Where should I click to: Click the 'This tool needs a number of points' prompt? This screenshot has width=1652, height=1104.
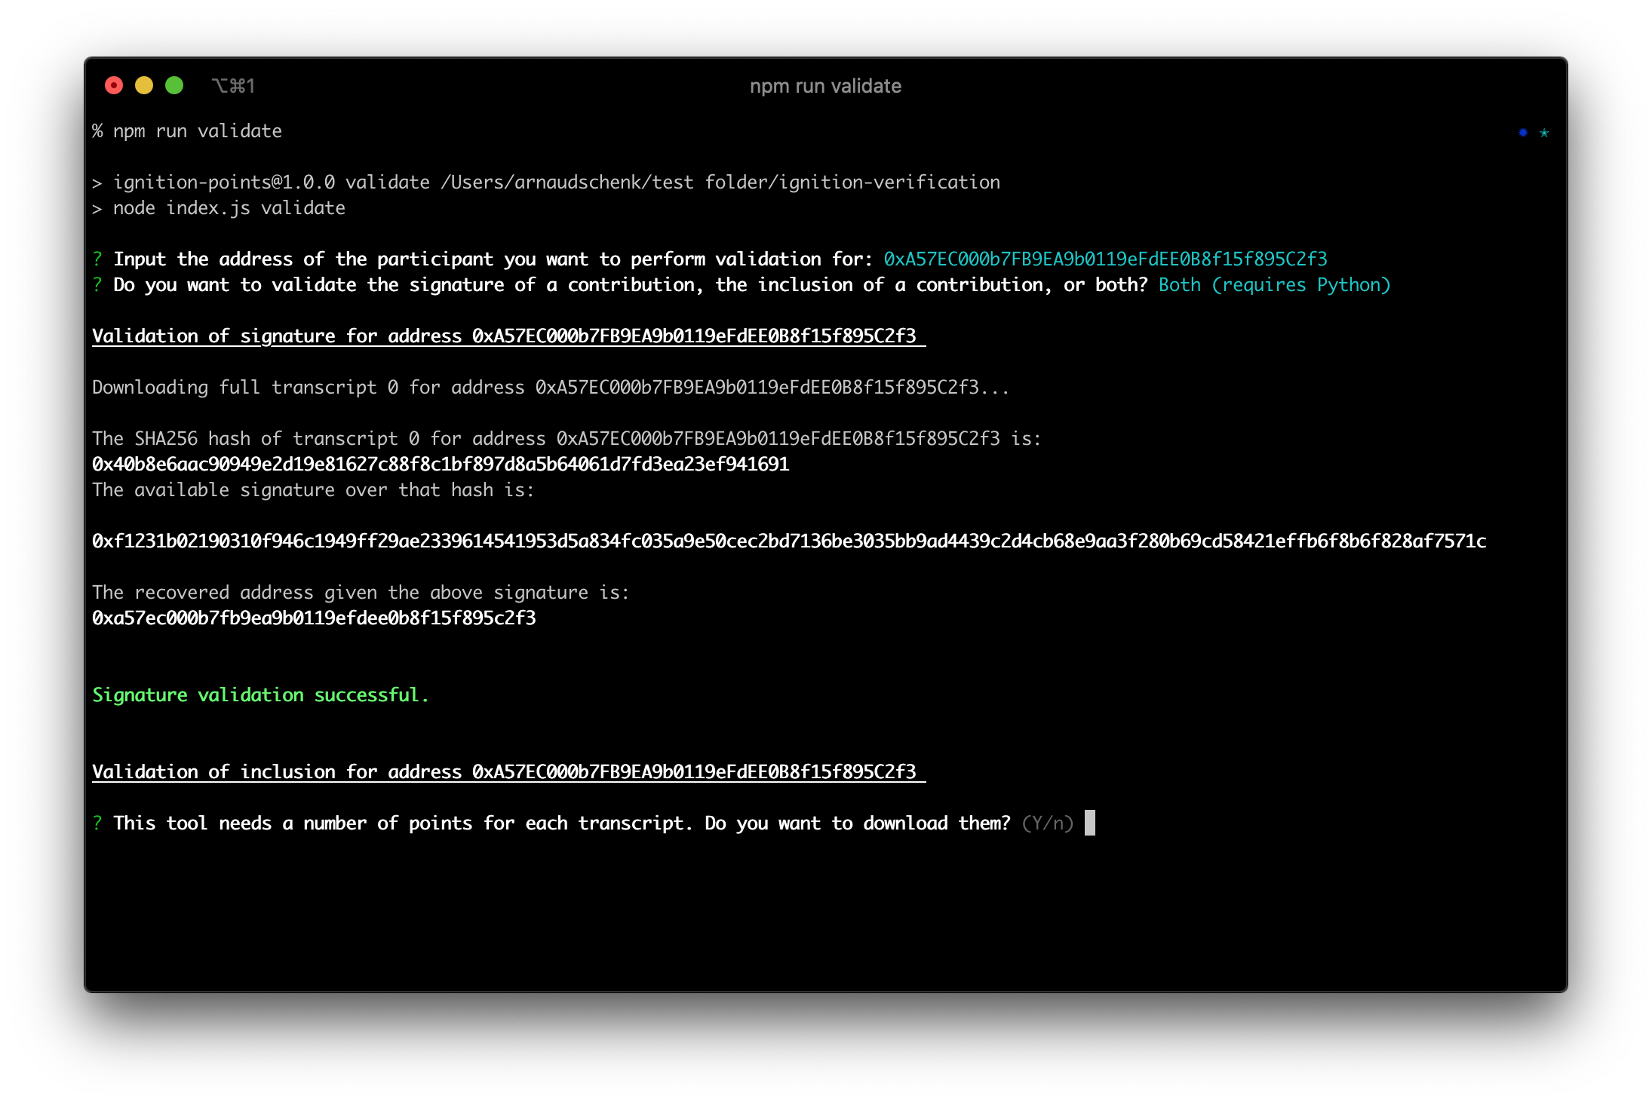point(551,823)
